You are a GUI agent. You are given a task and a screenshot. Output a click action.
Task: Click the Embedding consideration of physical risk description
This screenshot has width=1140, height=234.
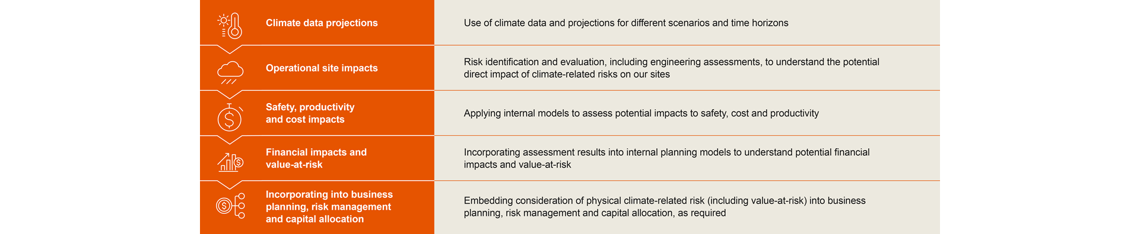[x=665, y=207]
